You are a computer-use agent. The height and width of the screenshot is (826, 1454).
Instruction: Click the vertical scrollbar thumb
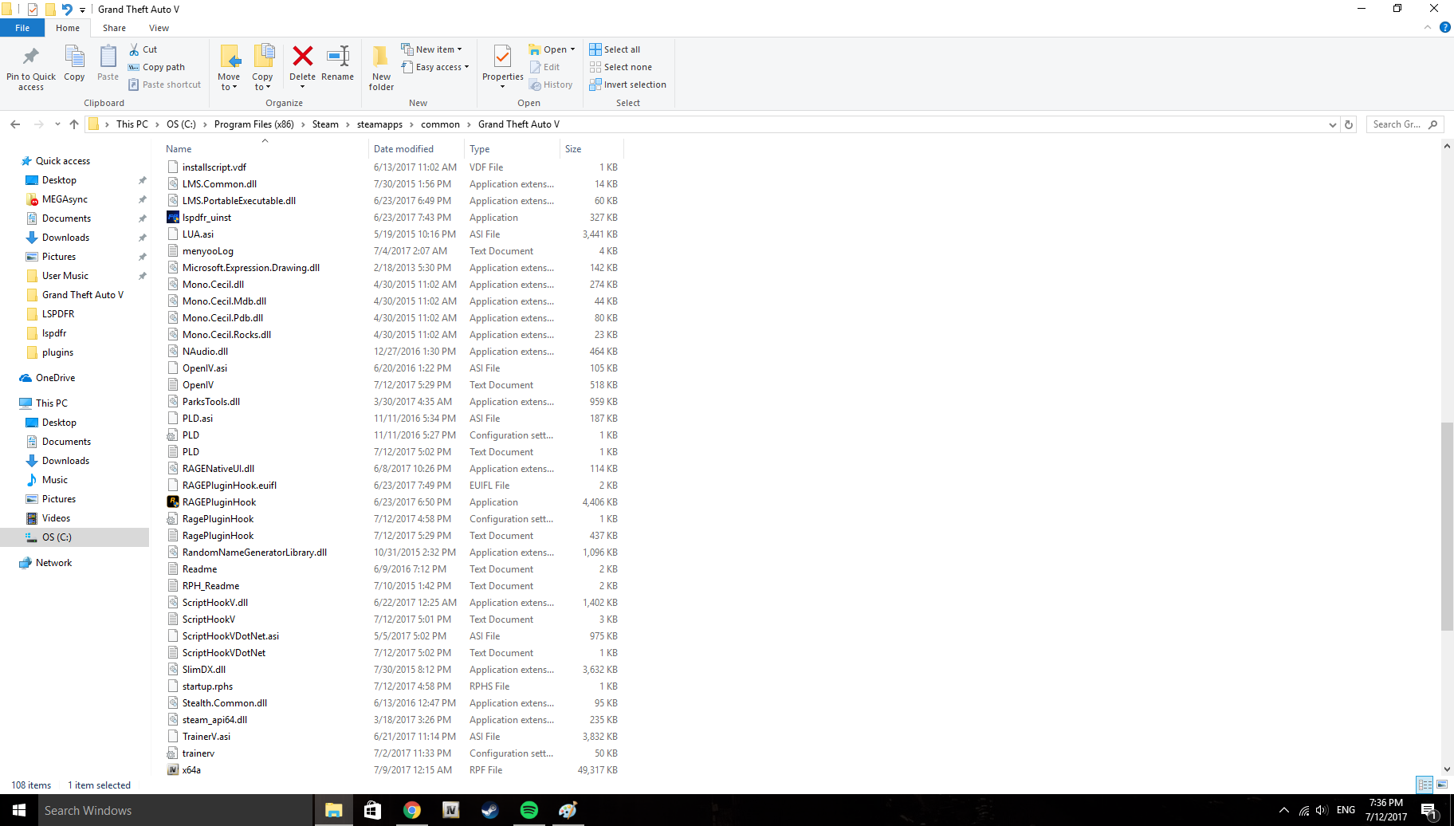(1447, 527)
